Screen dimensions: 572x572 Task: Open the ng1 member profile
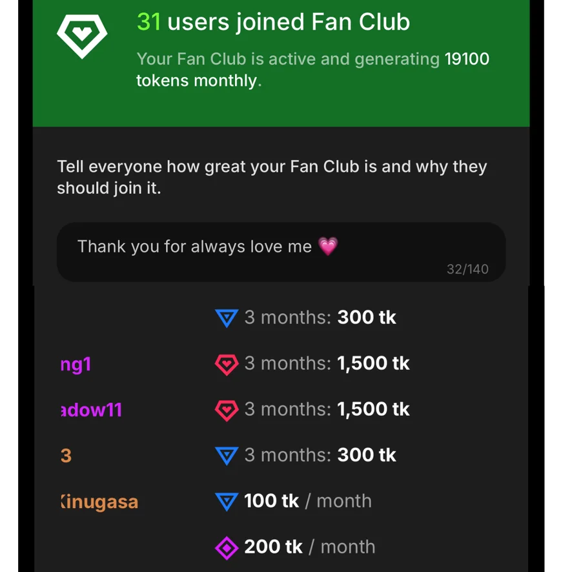pos(76,364)
